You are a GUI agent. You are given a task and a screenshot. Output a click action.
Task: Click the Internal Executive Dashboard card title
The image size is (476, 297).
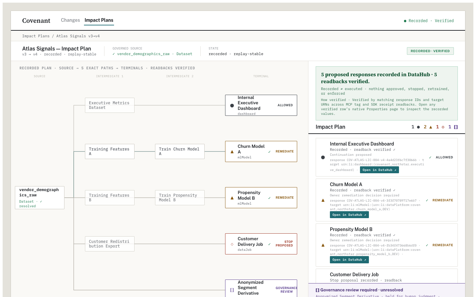[362, 144]
